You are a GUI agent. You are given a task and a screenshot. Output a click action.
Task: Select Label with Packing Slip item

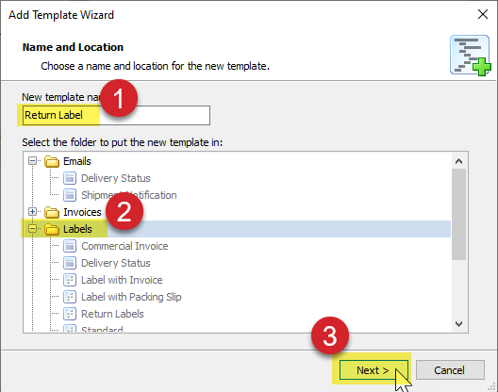click(131, 297)
